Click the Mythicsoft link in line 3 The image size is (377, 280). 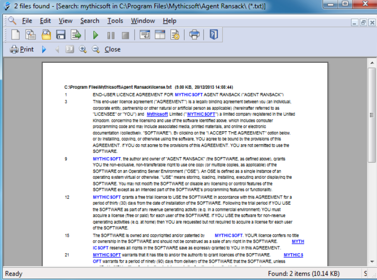[x=157, y=114]
